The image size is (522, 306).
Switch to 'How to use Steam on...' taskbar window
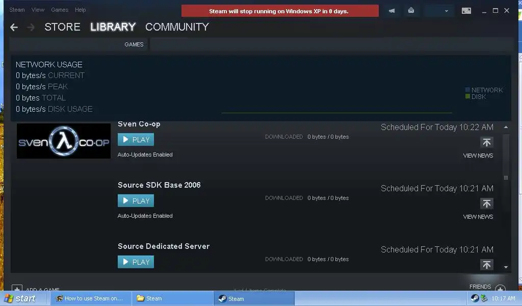click(x=90, y=298)
